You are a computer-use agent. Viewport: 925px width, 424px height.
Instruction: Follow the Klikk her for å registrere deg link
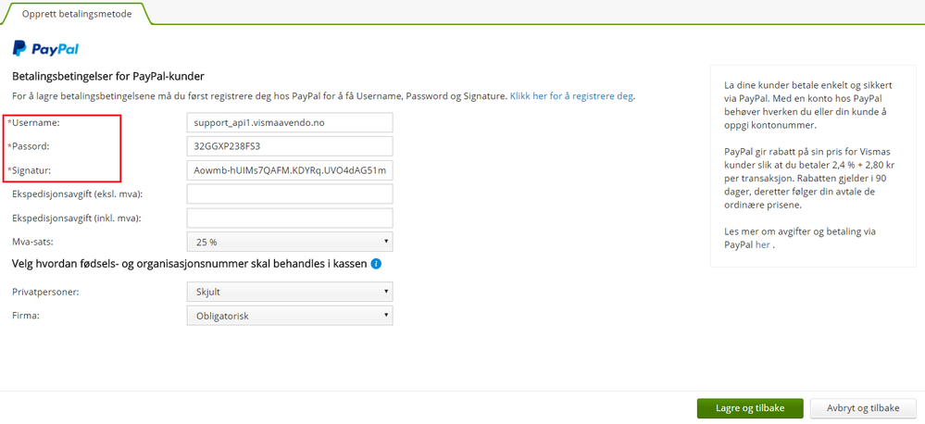click(572, 96)
